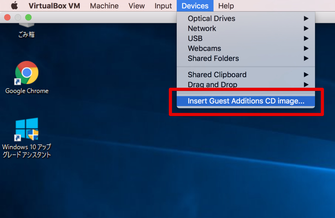Open the VirtualBox VM application menu

[54, 6]
